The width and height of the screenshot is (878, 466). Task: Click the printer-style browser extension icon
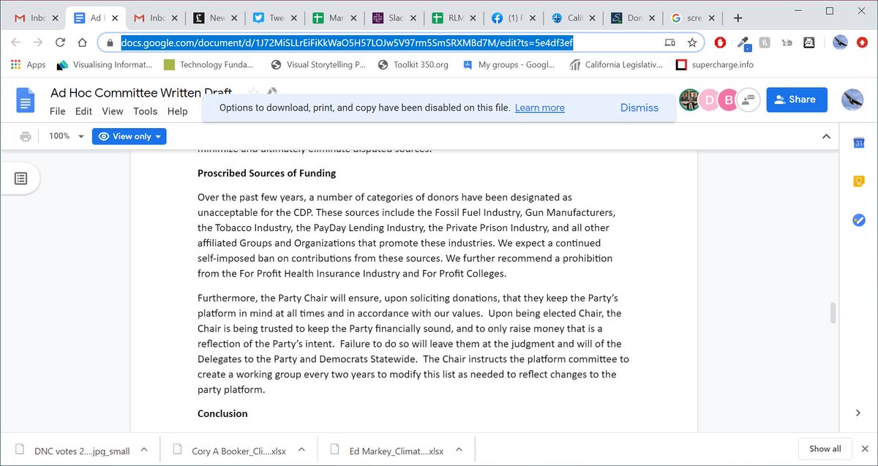809,42
